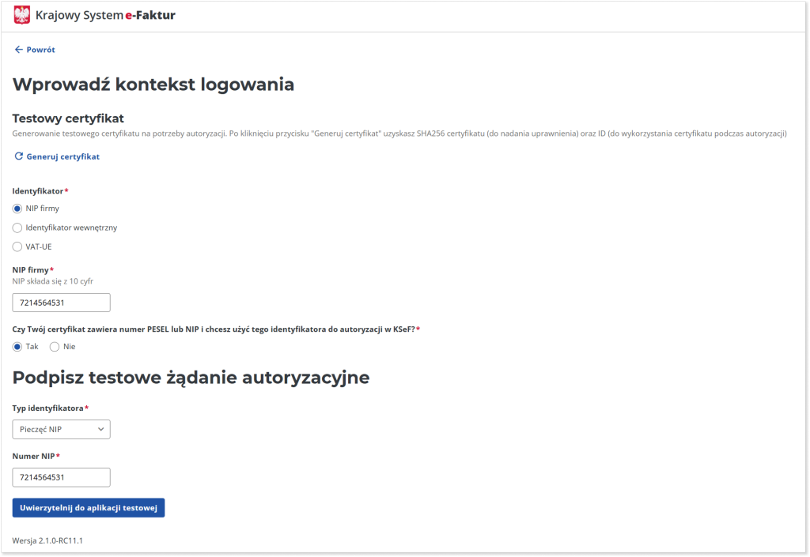The image size is (810, 557).
Task: Go back using the Powrót link
Action: point(40,50)
